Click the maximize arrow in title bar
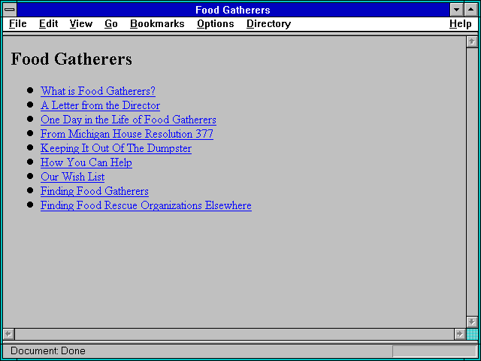The height and width of the screenshot is (361, 481). 471,10
